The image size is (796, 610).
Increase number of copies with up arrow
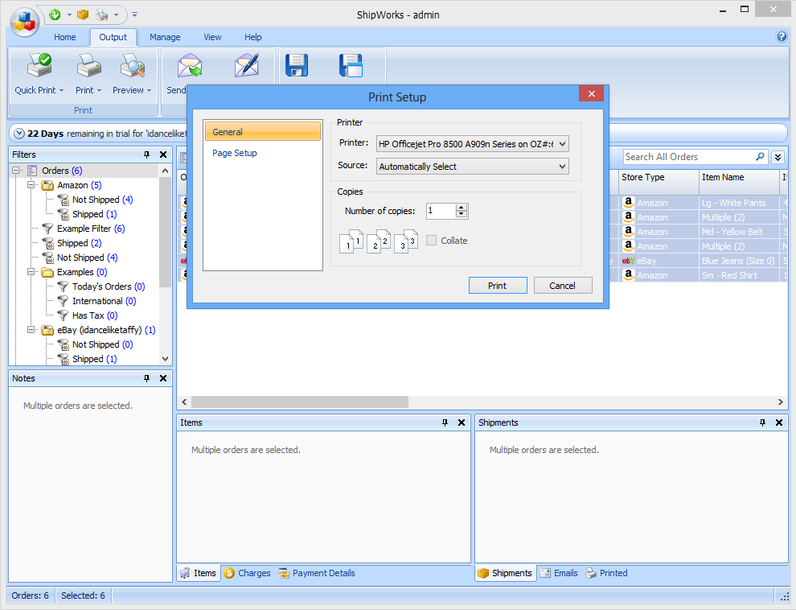click(x=462, y=208)
